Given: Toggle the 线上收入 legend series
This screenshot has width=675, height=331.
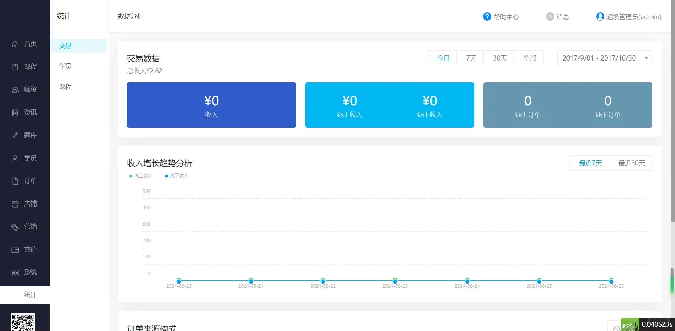Looking at the screenshot, I should pos(141,176).
